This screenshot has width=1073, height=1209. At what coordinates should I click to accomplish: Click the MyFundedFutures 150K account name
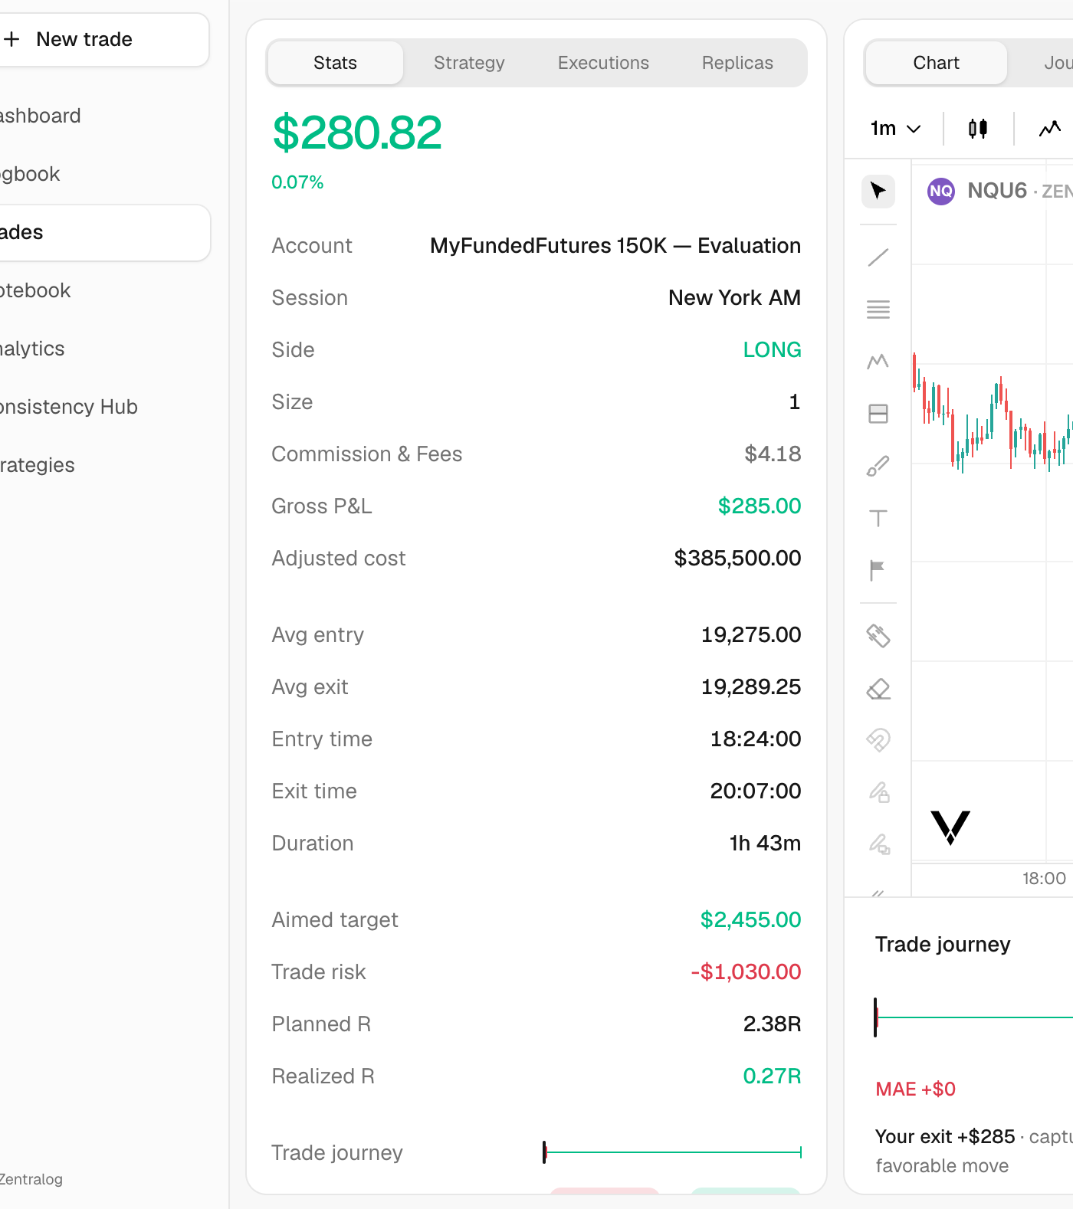point(615,246)
